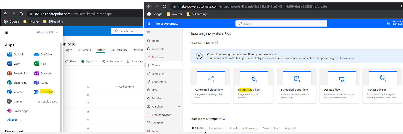Go back in Power Automate browser window
This screenshot has height=134, width=403.
[149, 6]
